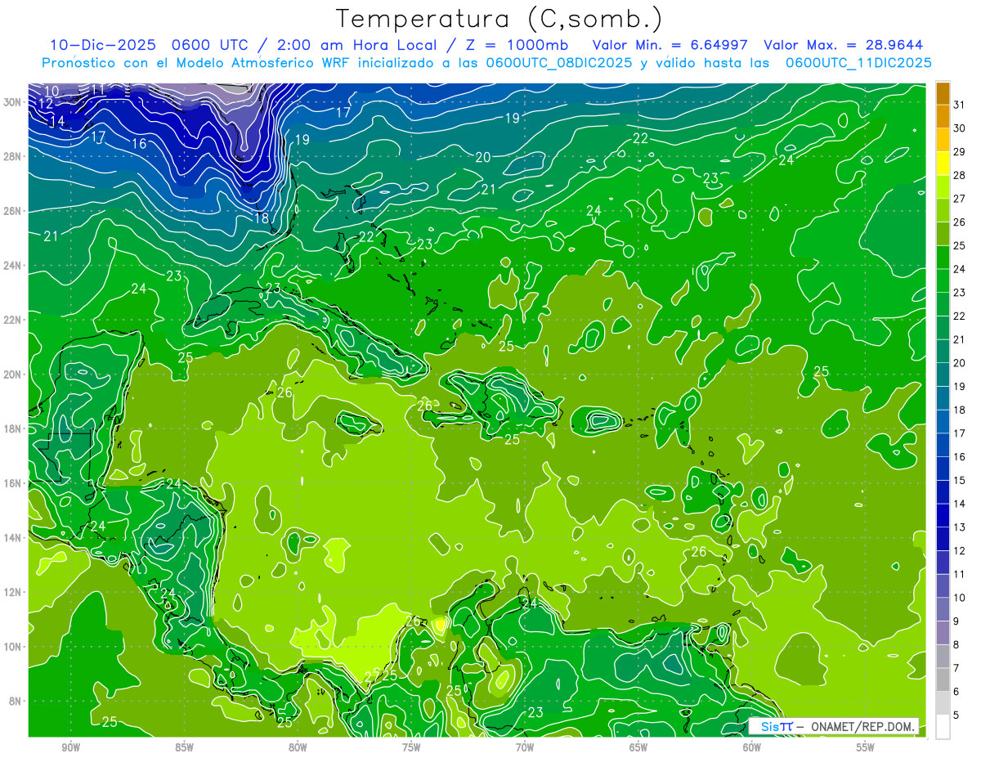
Task: Click the "90W" longitude axis label
Action: (70, 747)
